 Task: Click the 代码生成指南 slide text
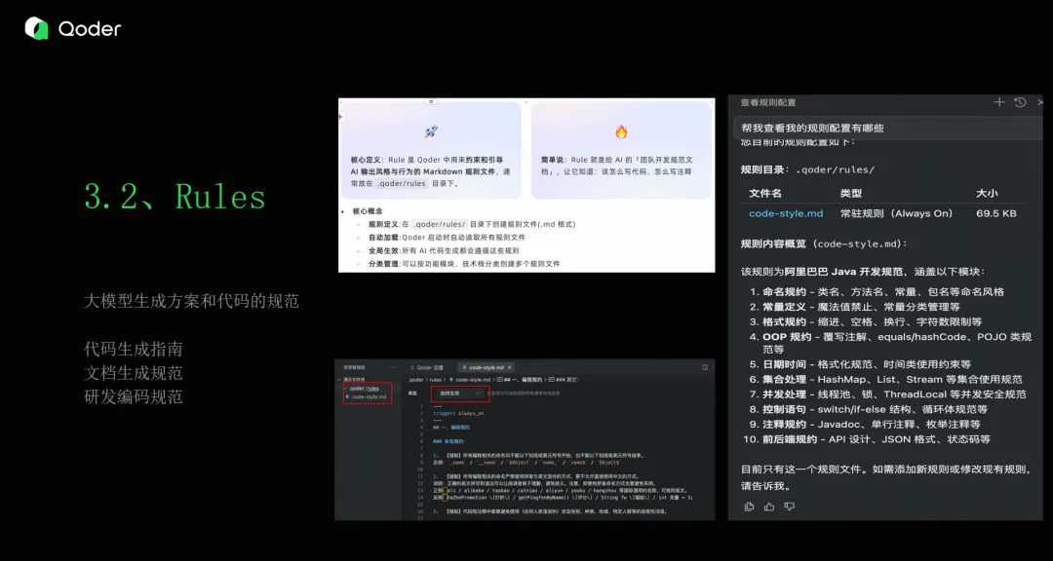[133, 350]
